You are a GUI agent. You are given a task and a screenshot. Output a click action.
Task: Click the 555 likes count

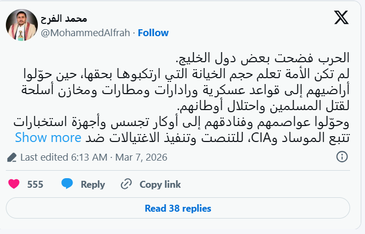[x=35, y=185]
